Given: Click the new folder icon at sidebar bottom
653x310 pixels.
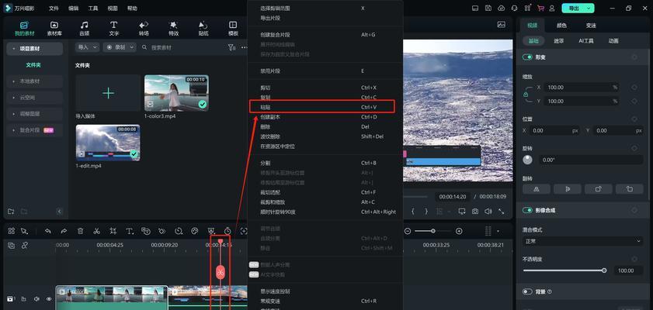Looking at the screenshot, I should pos(11,212).
